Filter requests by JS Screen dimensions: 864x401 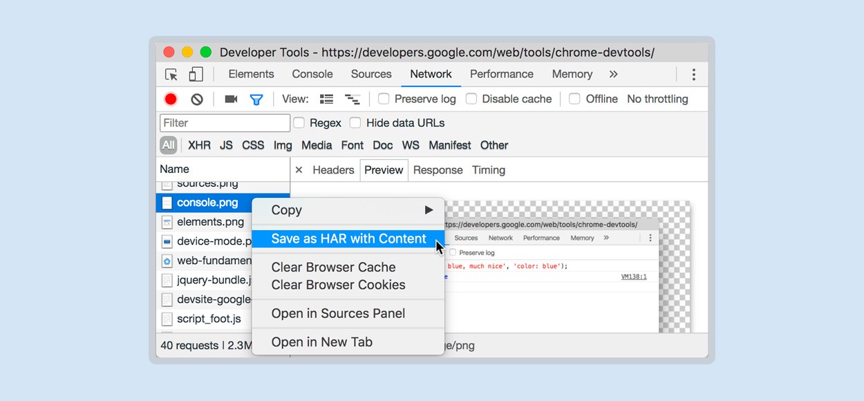point(226,145)
